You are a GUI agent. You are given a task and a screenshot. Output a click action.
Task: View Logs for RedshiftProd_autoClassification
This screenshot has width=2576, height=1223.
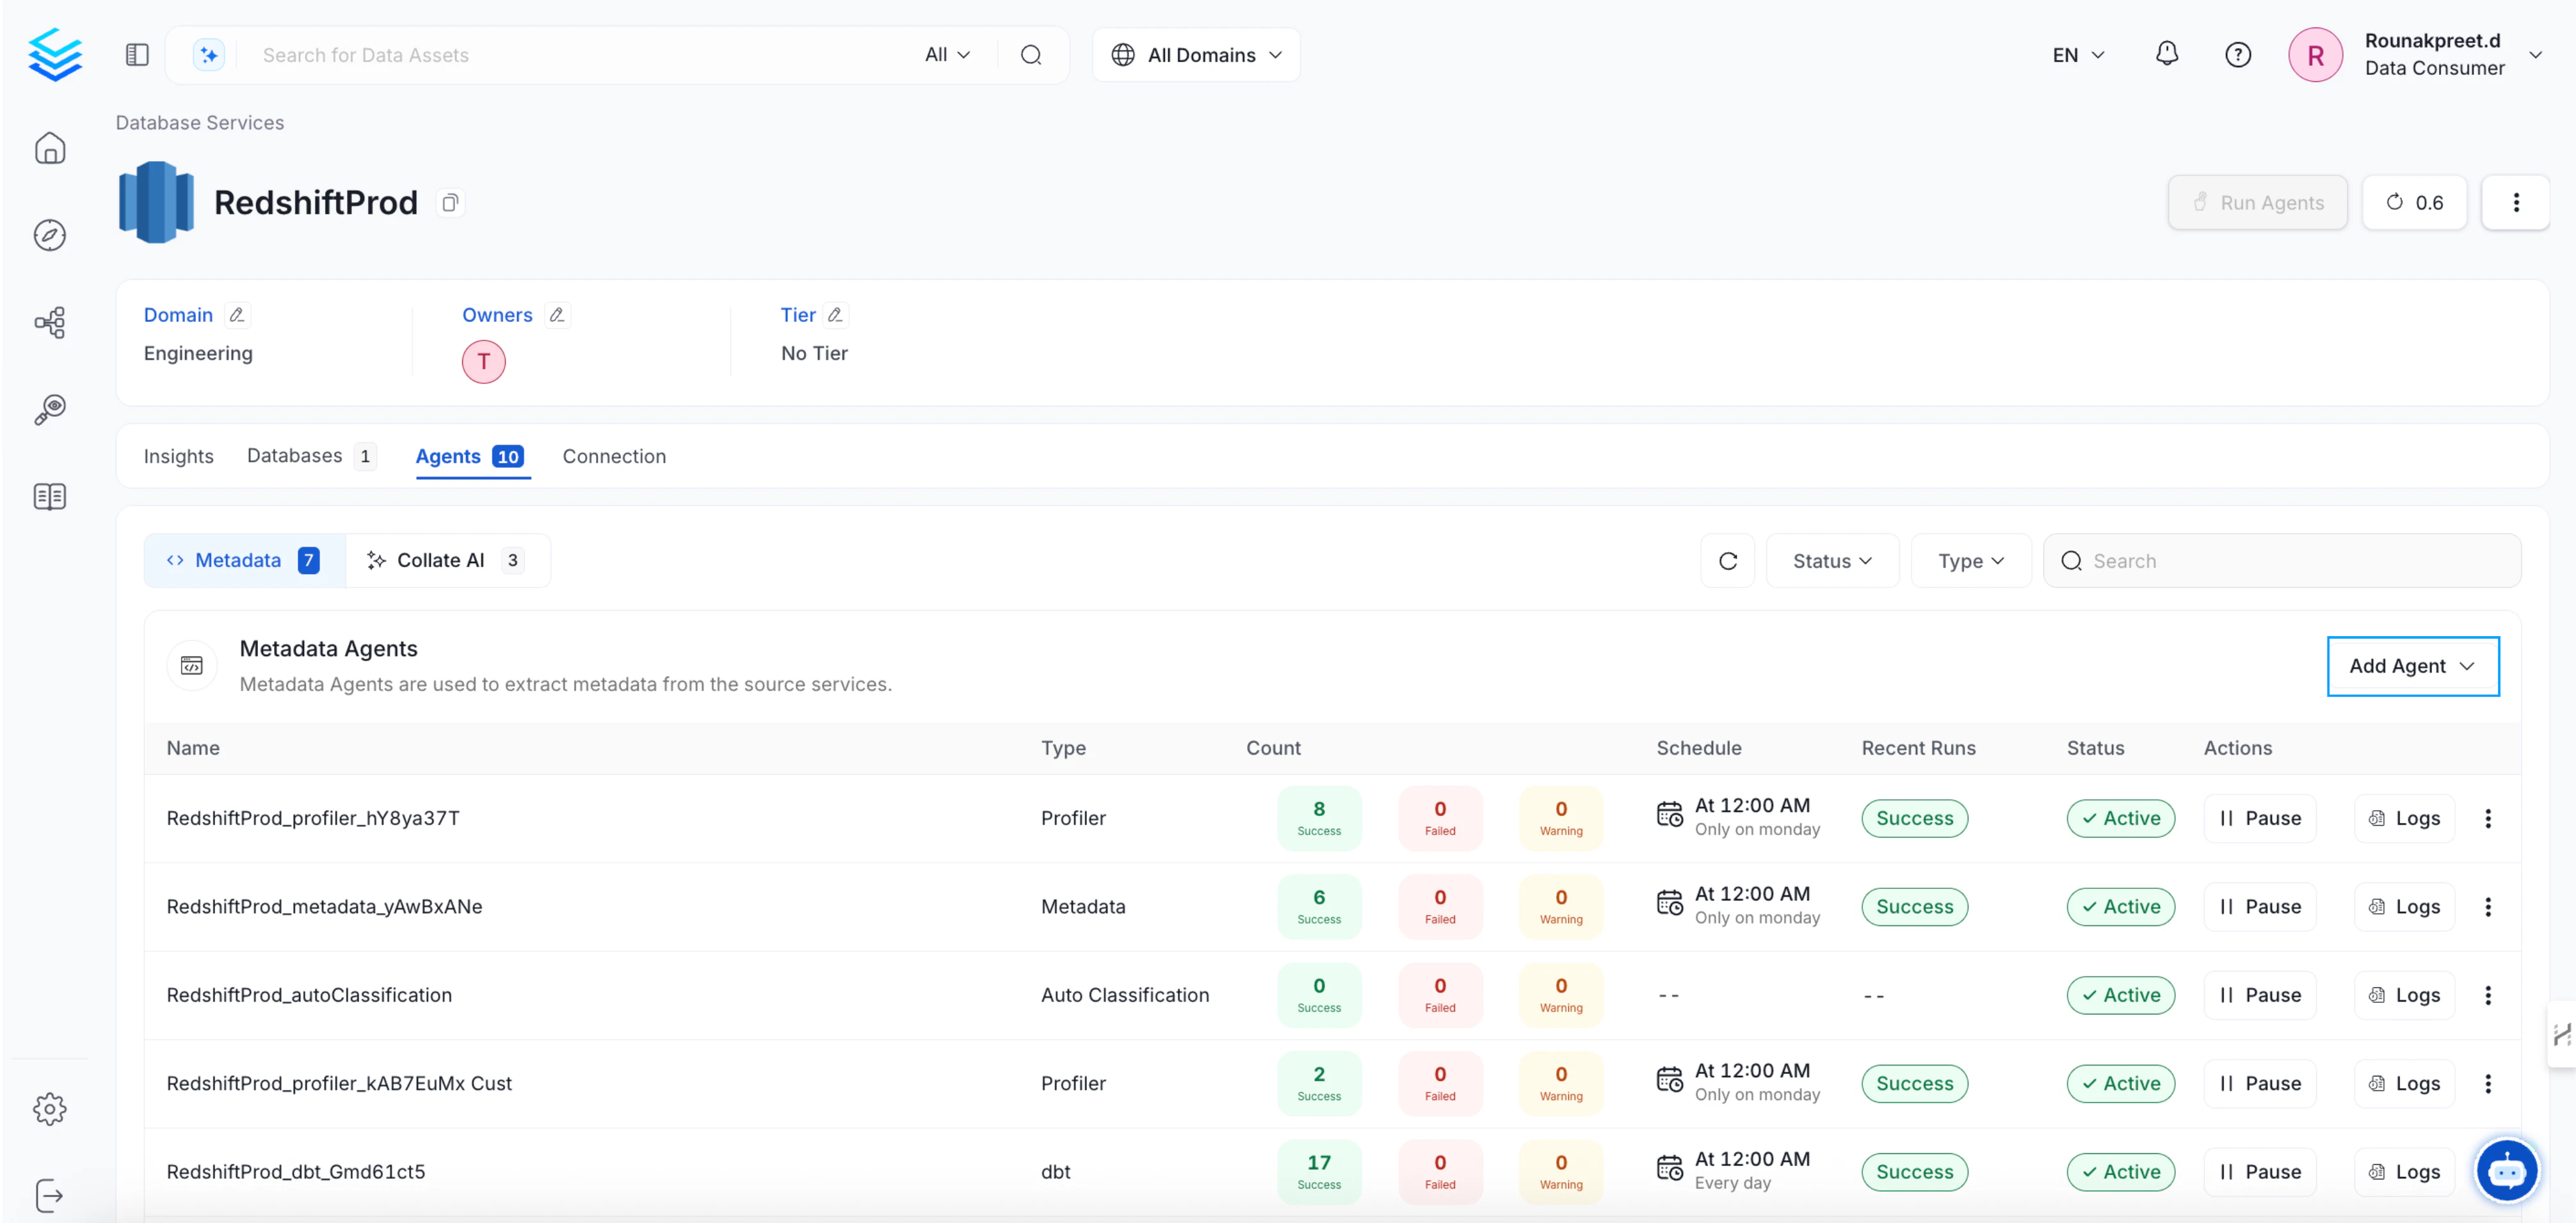click(2404, 995)
